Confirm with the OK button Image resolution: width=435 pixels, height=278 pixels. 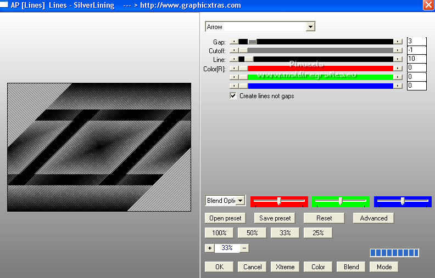(219, 267)
